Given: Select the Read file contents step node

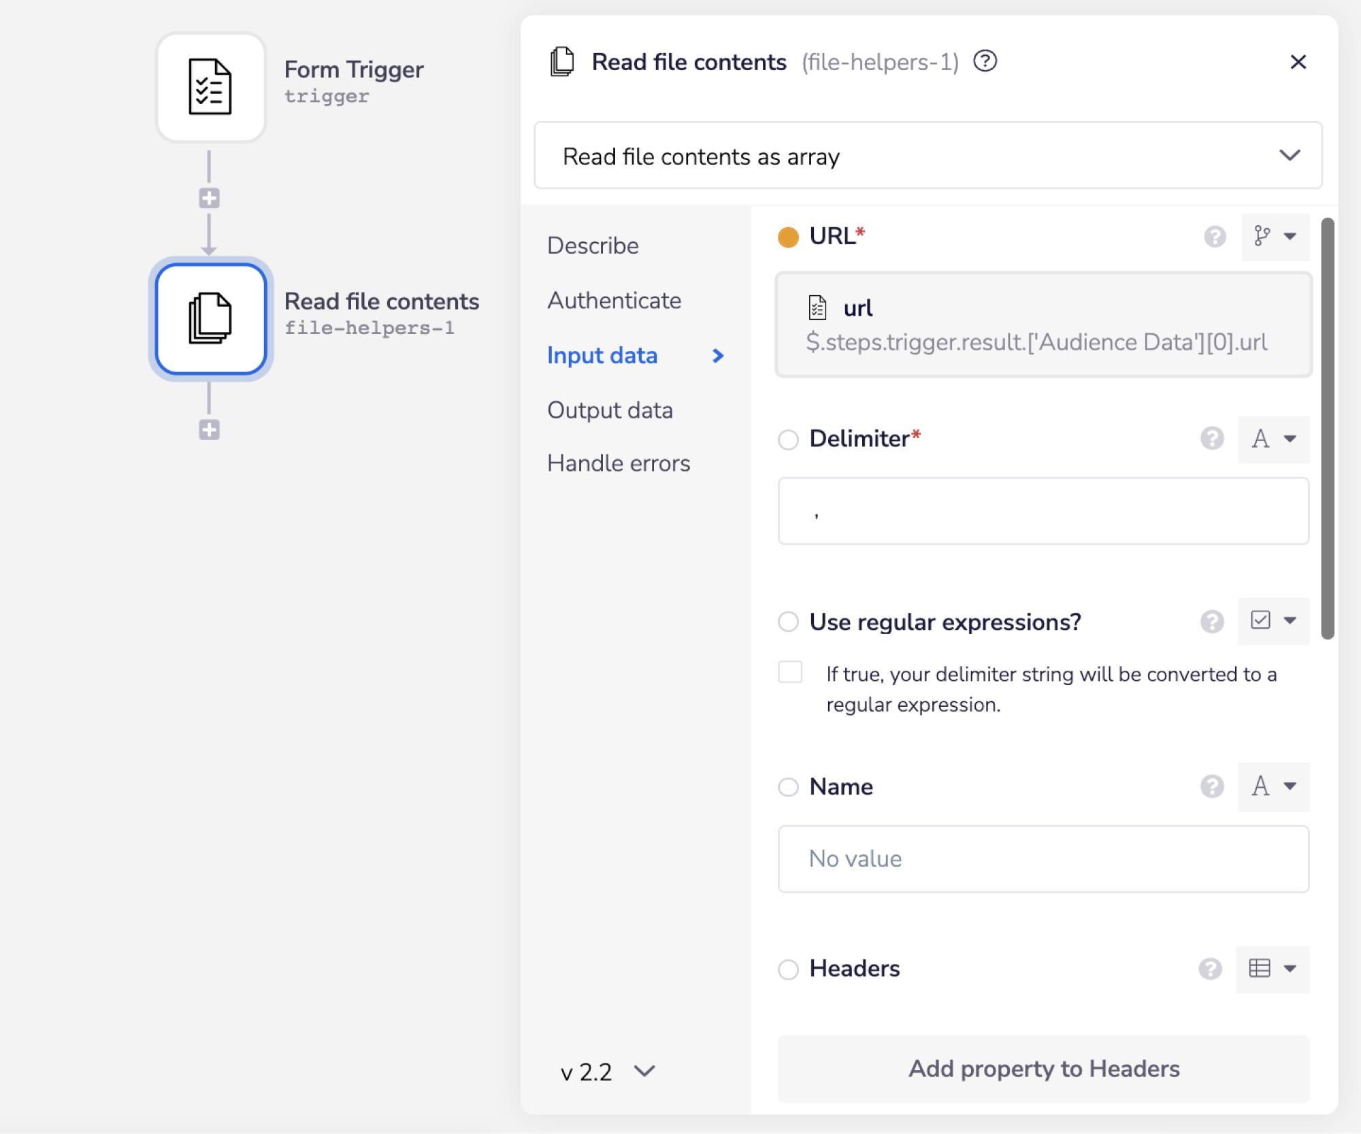Looking at the screenshot, I should [210, 318].
